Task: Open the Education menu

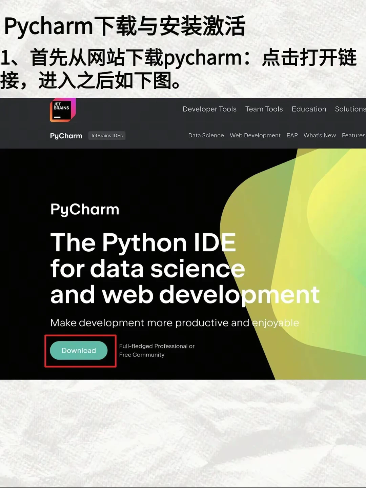Action: [309, 109]
